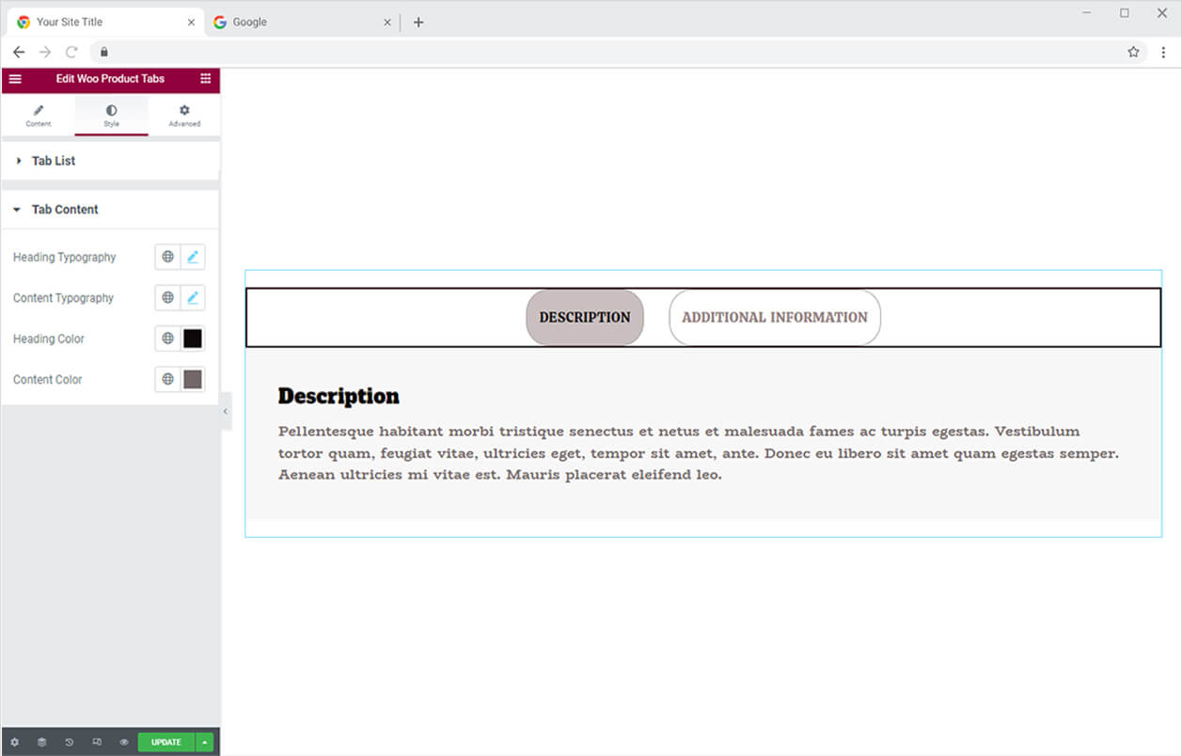This screenshot has width=1182, height=756.
Task: Collapse the Tab Content section
Action: click(64, 210)
